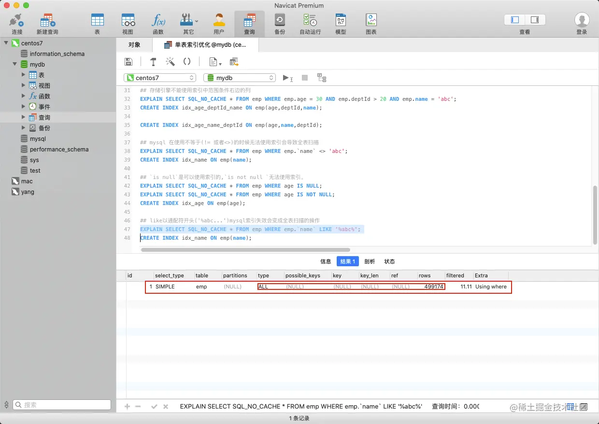The height and width of the screenshot is (424, 599).
Task: Toggle the left sidebar view button
Action: point(514,20)
